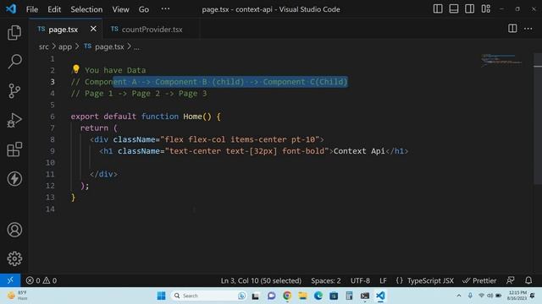Open Customize Layout button

[x=485, y=9]
